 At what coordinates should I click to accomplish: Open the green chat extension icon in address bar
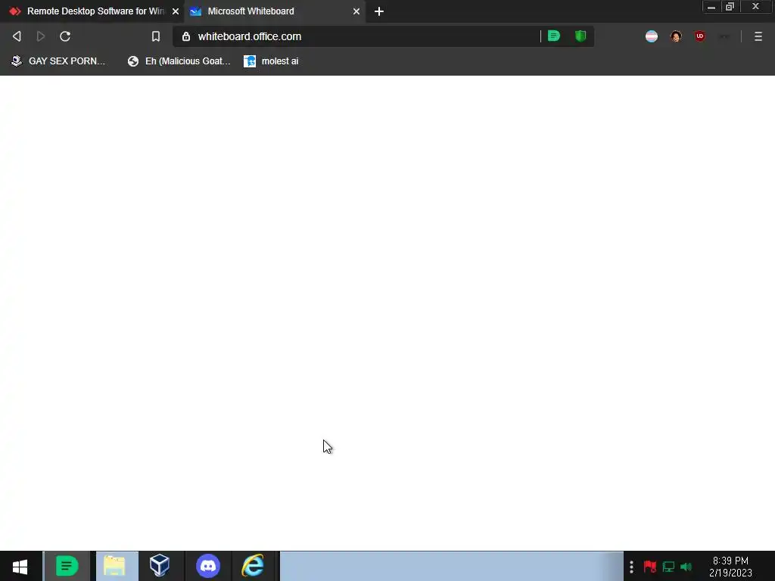click(553, 36)
